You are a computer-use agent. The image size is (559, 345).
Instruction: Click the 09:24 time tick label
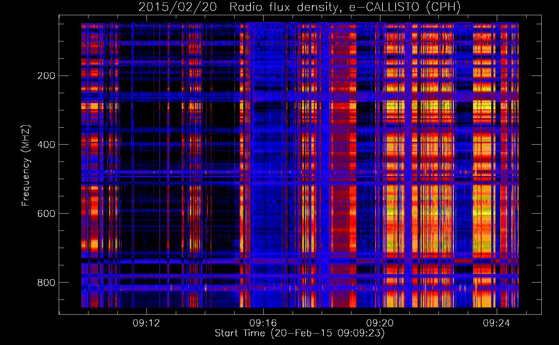click(497, 323)
